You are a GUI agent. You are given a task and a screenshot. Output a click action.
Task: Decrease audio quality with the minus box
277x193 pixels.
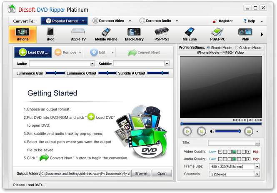click(x=220, y=159)
